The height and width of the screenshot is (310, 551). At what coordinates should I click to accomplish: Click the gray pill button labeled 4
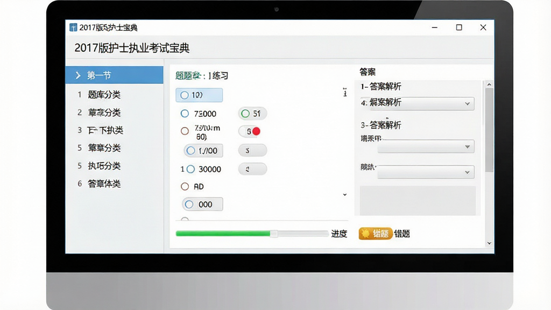252,169
